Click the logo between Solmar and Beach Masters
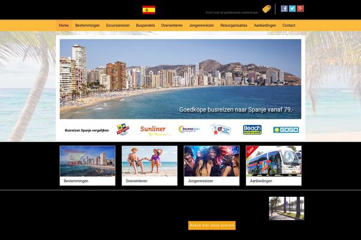 (x=221, y=130)
